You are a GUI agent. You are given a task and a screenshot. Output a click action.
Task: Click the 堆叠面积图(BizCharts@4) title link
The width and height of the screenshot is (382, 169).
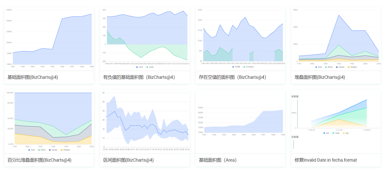coord(320,77)
